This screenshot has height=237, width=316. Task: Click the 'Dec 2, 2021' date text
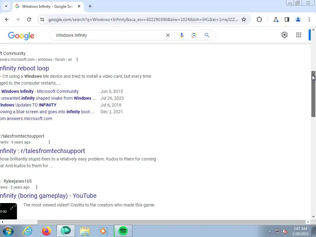click(111, 112)
